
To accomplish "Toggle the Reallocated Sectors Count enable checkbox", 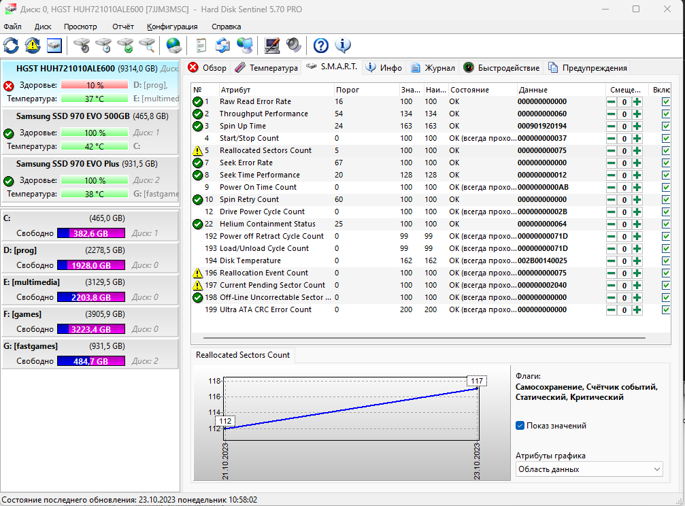I will (x=666, y=150).
